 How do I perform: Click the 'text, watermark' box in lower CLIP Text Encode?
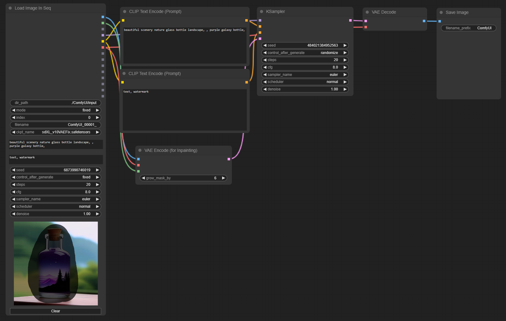[x=185, y=110]
